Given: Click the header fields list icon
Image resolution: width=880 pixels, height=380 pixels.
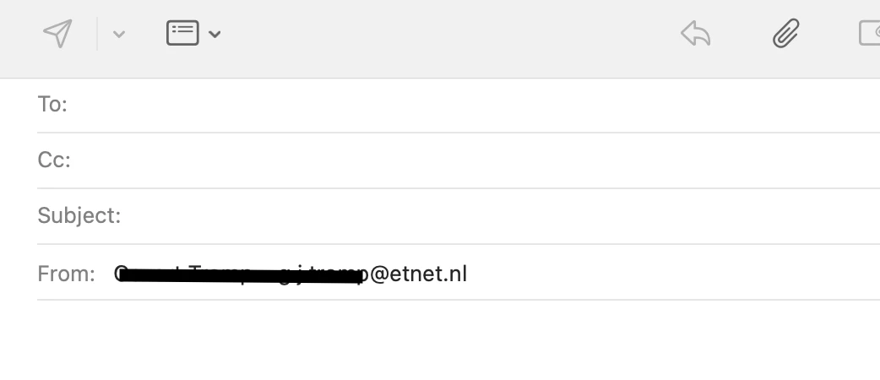Looking at the screenshot, I should coord(182,34).
